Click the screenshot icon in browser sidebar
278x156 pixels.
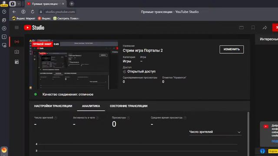point(4,45)
